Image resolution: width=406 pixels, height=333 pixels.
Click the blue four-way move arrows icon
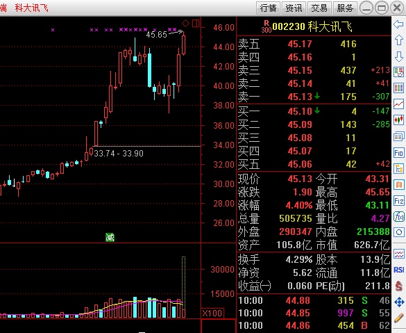398,302
